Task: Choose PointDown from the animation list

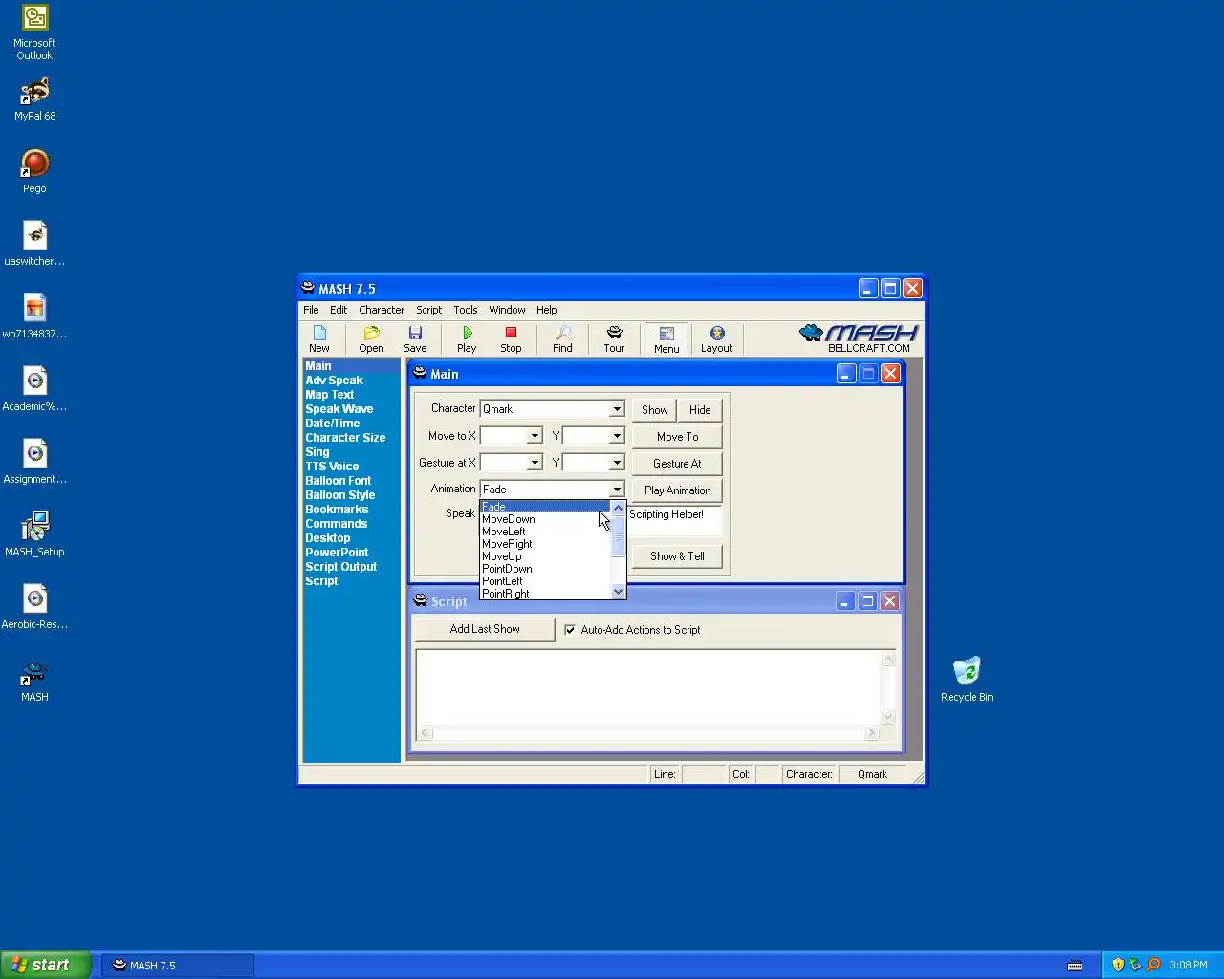Action: [544, 569]
